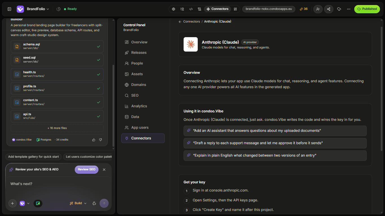Open SEO in Control Panel sidebar
The width and height of the screenshot is (385, 216).
[x=143, y=95]
